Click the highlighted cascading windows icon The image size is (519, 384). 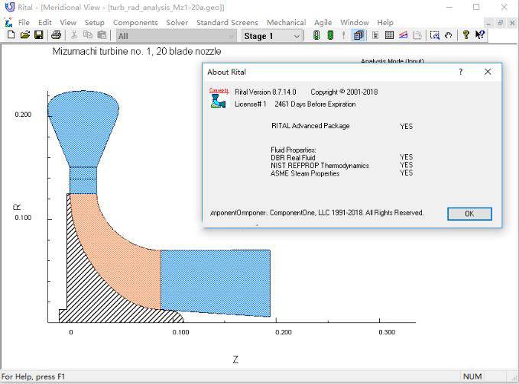[x=358, y=35]
